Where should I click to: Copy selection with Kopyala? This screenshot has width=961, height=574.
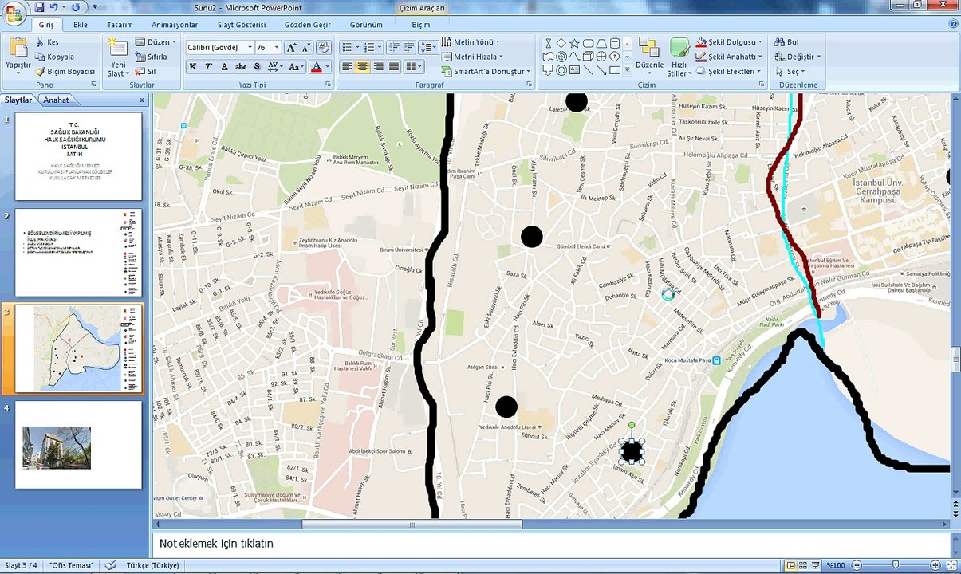54,57
